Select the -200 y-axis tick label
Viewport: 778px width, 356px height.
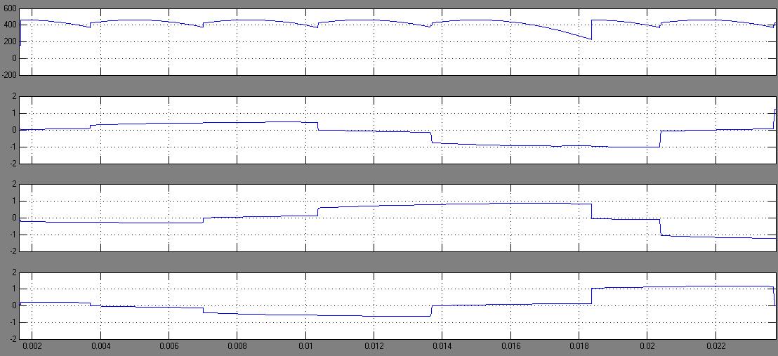9,75
